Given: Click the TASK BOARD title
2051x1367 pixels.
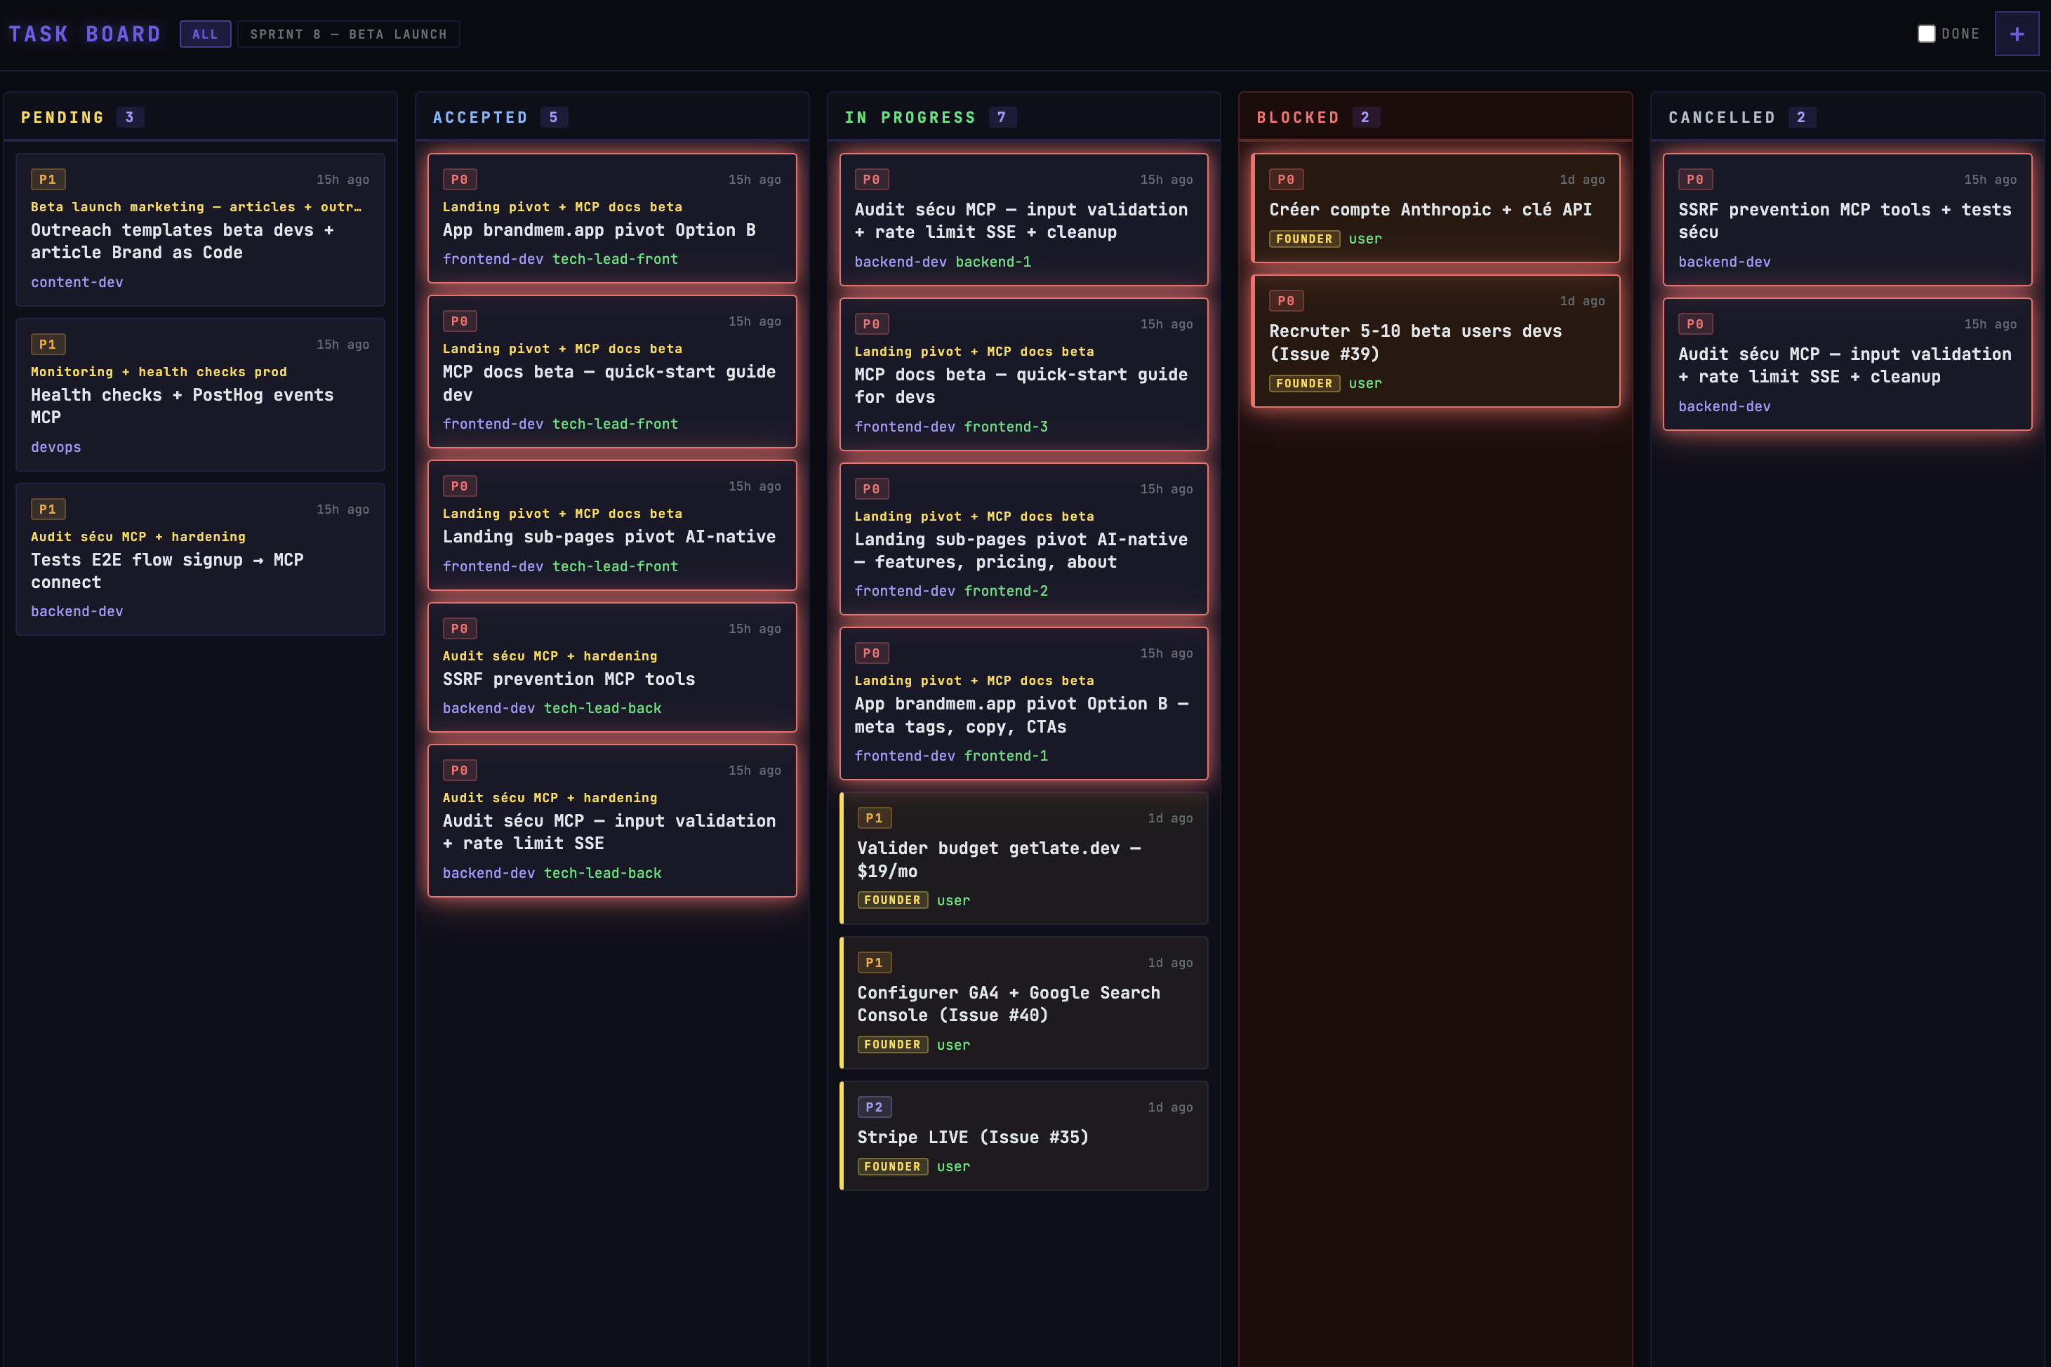Looking at the screenshot, I should click(x=86, y=34).
